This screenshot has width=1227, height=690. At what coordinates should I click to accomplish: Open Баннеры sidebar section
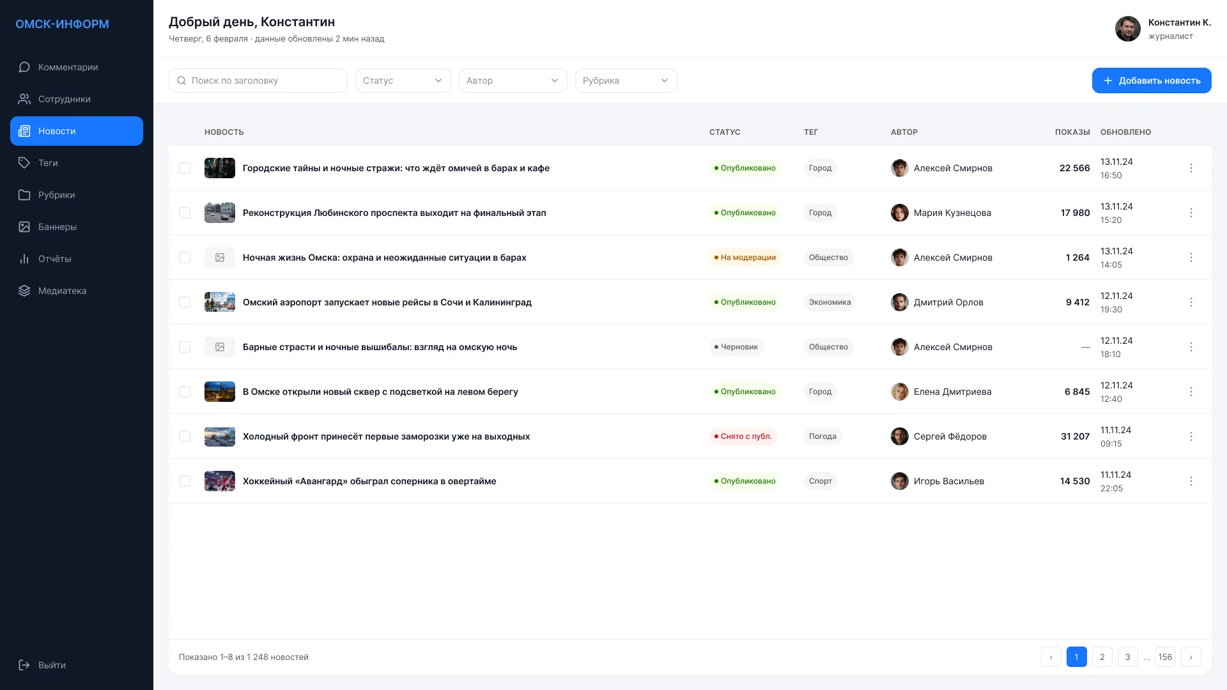[x=77, y=227]
